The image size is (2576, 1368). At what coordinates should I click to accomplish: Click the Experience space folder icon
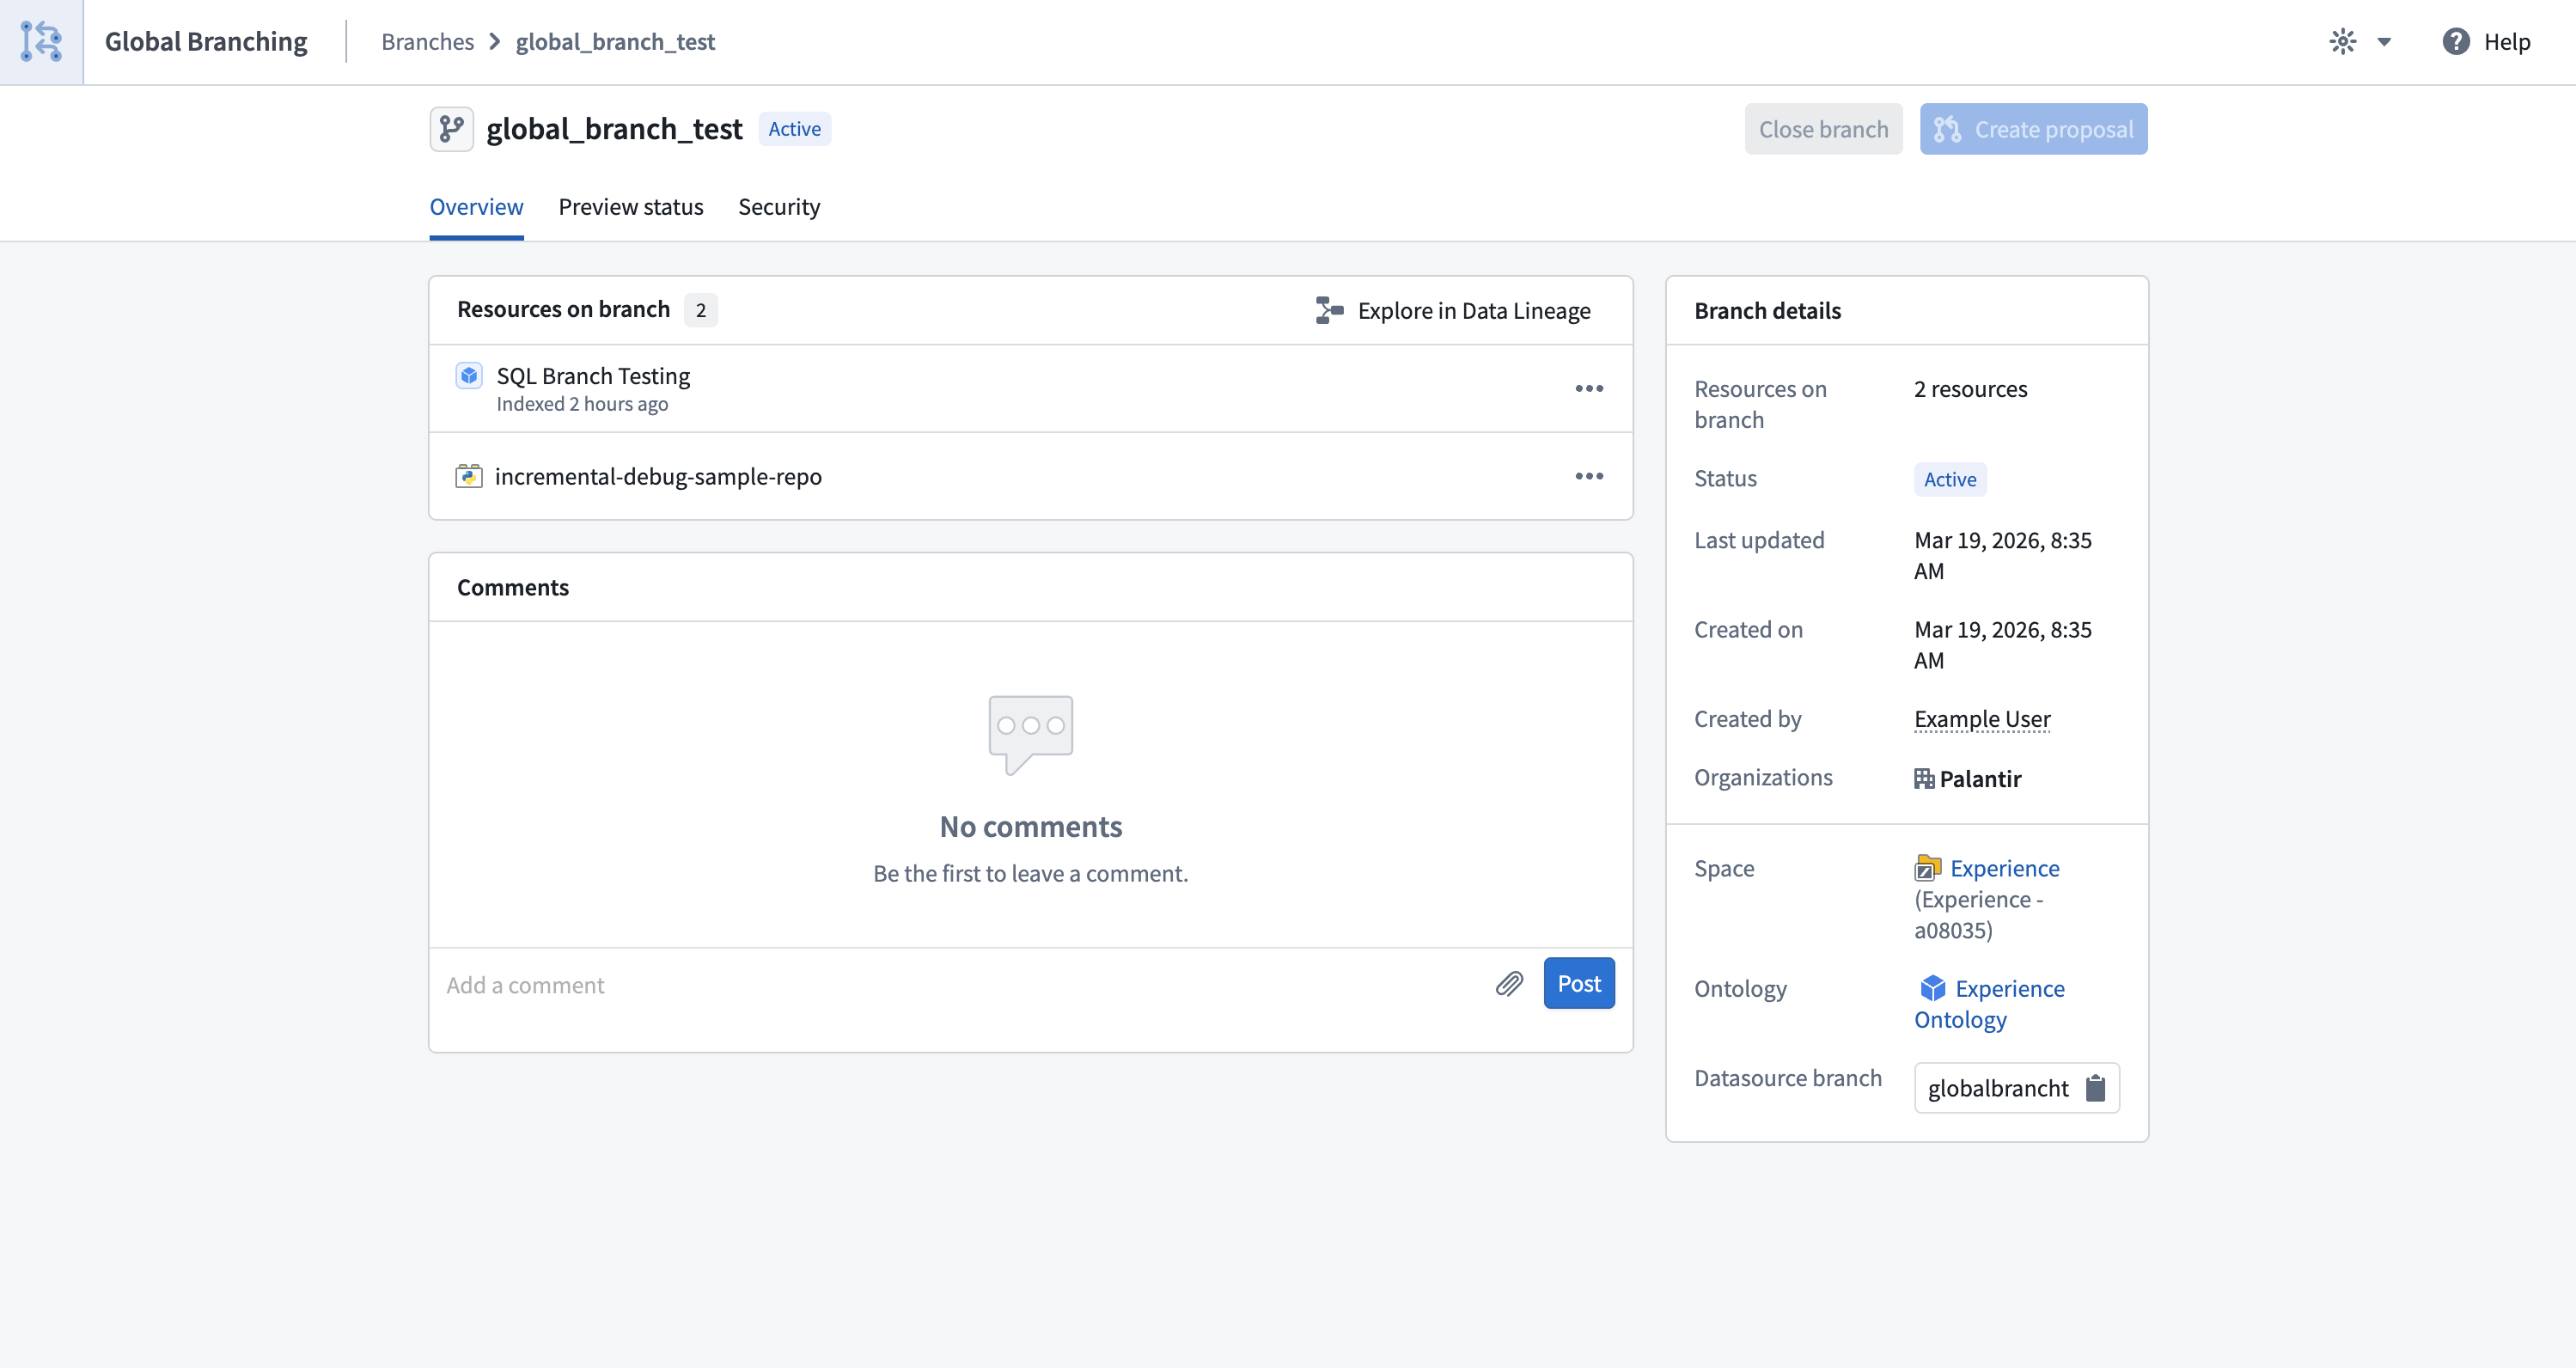(x=1929, y=868)
